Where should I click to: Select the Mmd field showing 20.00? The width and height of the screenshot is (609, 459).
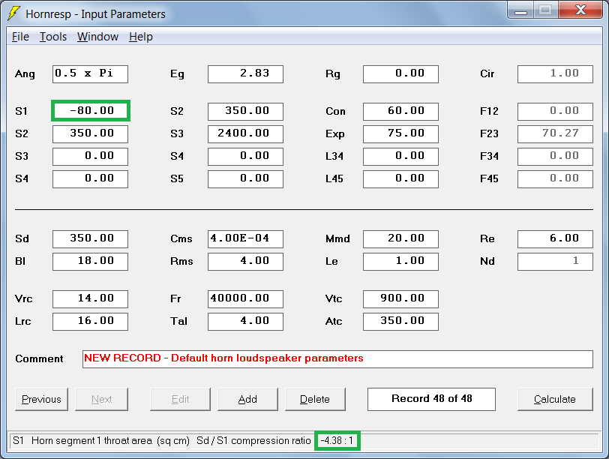[400, 238]
